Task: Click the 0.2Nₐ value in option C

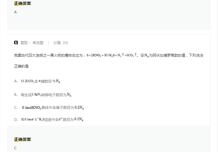Action: 79,108
